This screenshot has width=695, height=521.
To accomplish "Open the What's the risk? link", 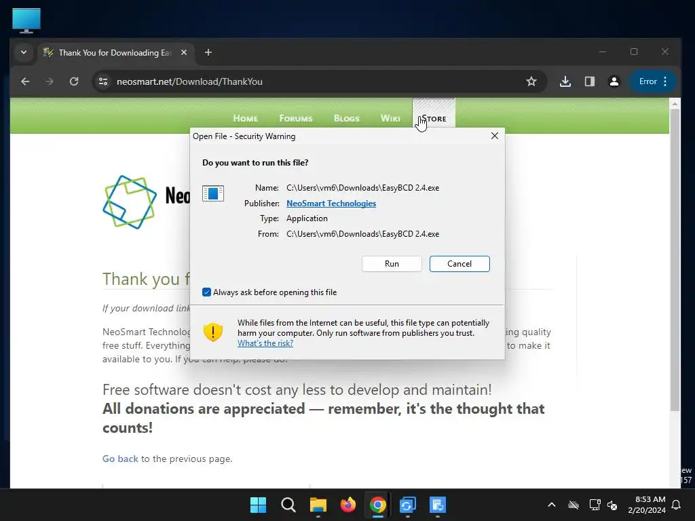I will pyautogui.click(x=265, y=343).
